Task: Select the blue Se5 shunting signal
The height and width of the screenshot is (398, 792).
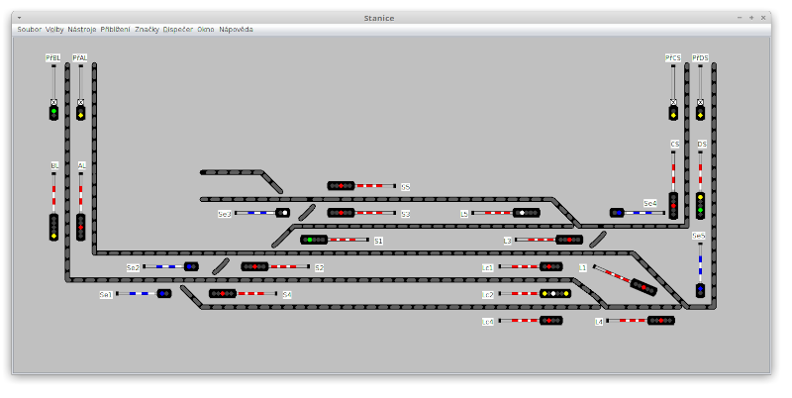Action: pyautogui.click(x=700, y=290)
